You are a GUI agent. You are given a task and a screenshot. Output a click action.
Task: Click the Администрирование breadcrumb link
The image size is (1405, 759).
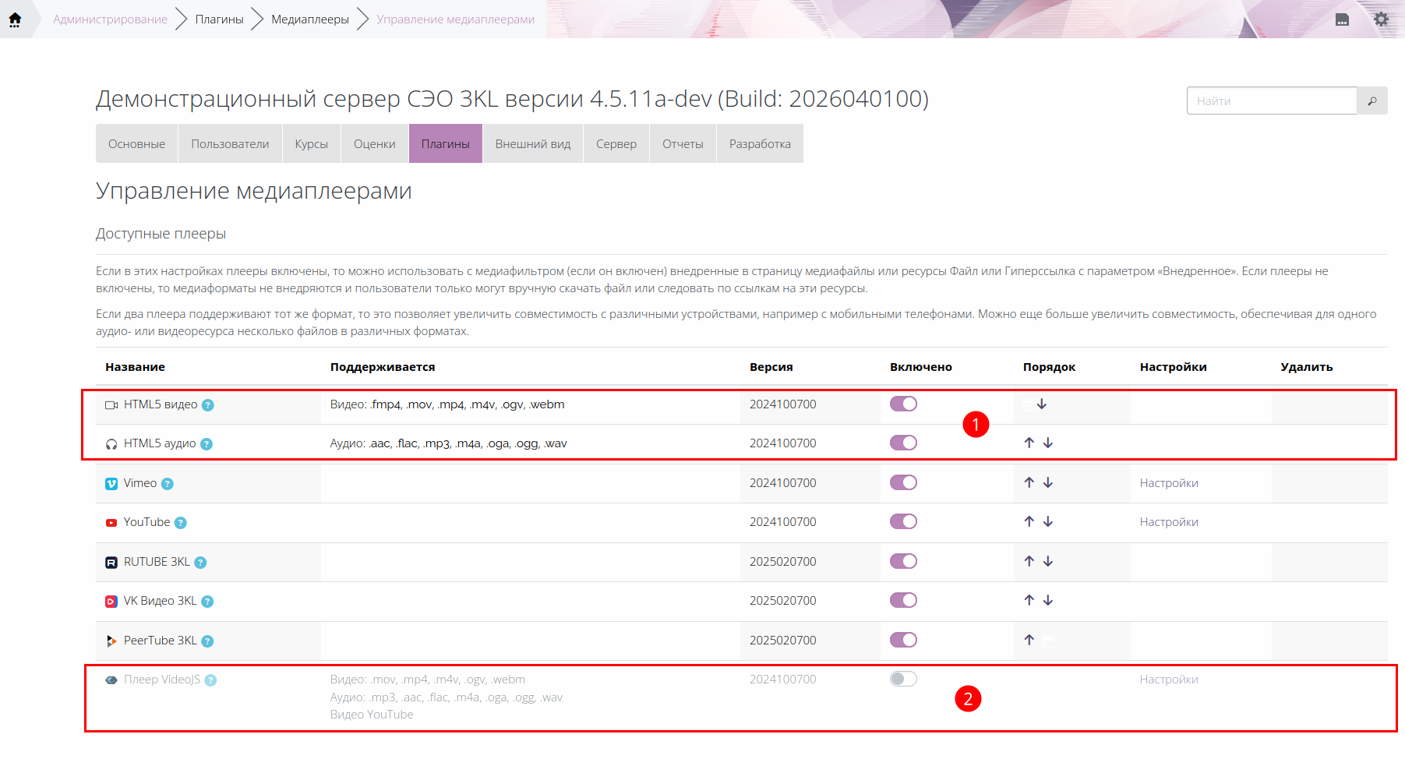(110, 19)
